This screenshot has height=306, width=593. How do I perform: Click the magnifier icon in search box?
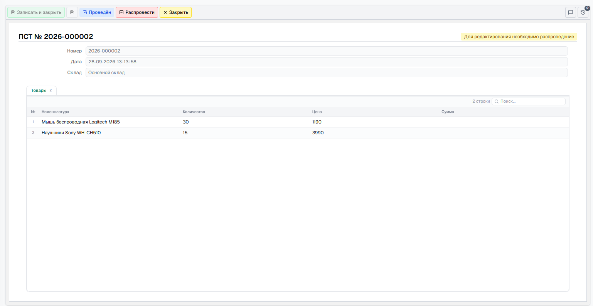point(497,101)
